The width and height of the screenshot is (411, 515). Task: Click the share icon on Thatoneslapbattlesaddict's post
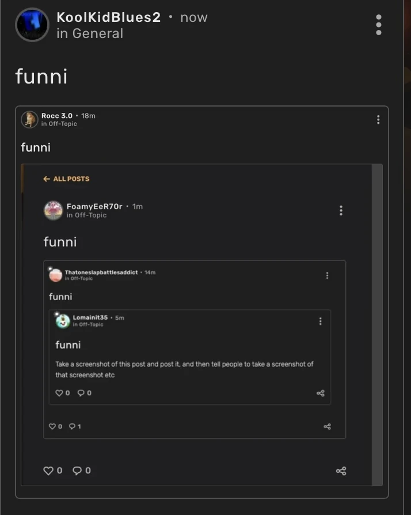pyautogui.click(x=327, y=426)
